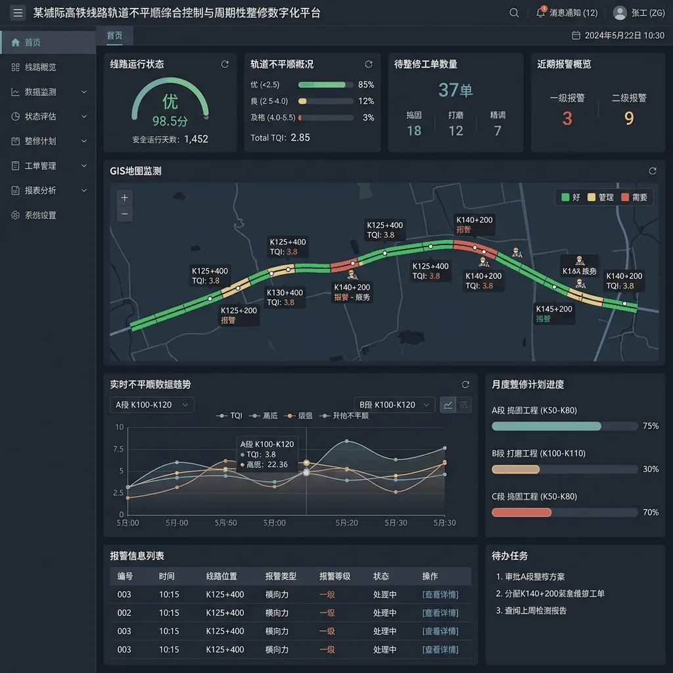Toggle the TQI legend series
The height and width of the screenshot is (673, 673).
(x=229, y=415)
